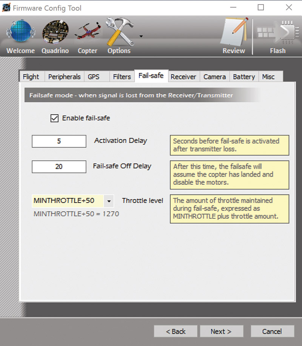Click the Activation Delay input field
This screenshot has height=346, width=302.
(59, 141)
